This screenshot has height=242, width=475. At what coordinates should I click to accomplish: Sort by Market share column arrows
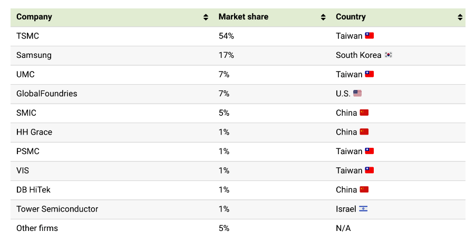point(323,17)
